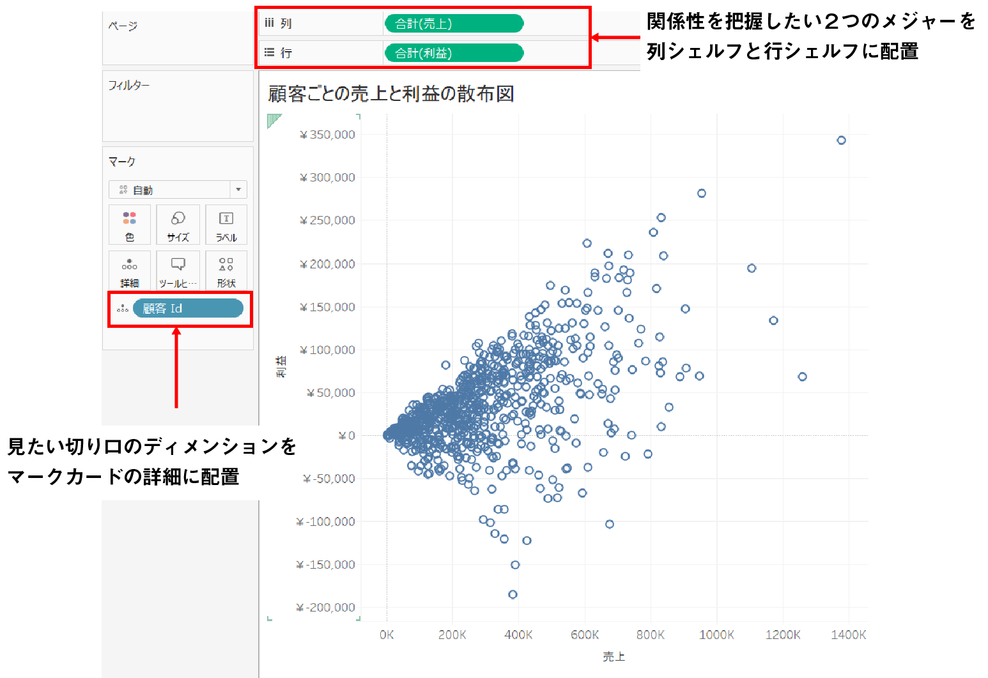Click the ¥300,000 axis label
This screenshot has height=678, width=988.
point(327,178)
